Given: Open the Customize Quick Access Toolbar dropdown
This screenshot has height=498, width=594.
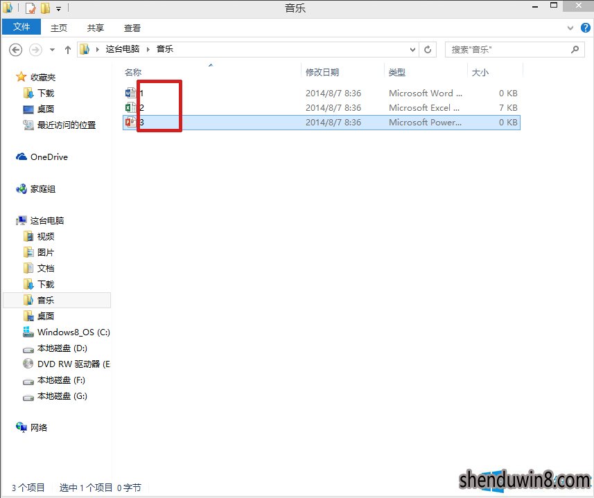Looking at the screenshot, I should coord(59,8).
